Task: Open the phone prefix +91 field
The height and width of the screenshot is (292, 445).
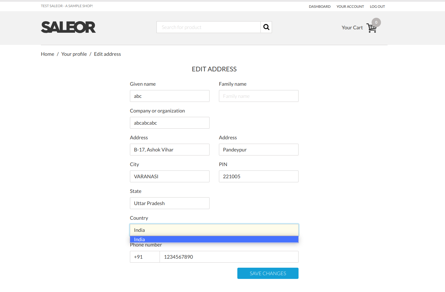Action: click(145, 257)
